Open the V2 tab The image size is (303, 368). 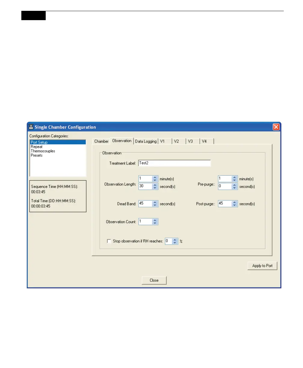point(179,141)
